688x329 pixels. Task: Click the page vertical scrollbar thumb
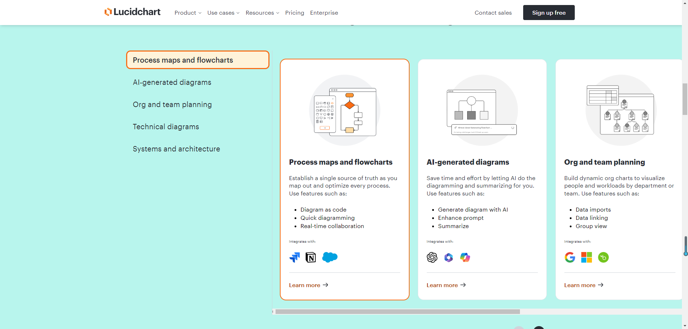tap(685, 99)
